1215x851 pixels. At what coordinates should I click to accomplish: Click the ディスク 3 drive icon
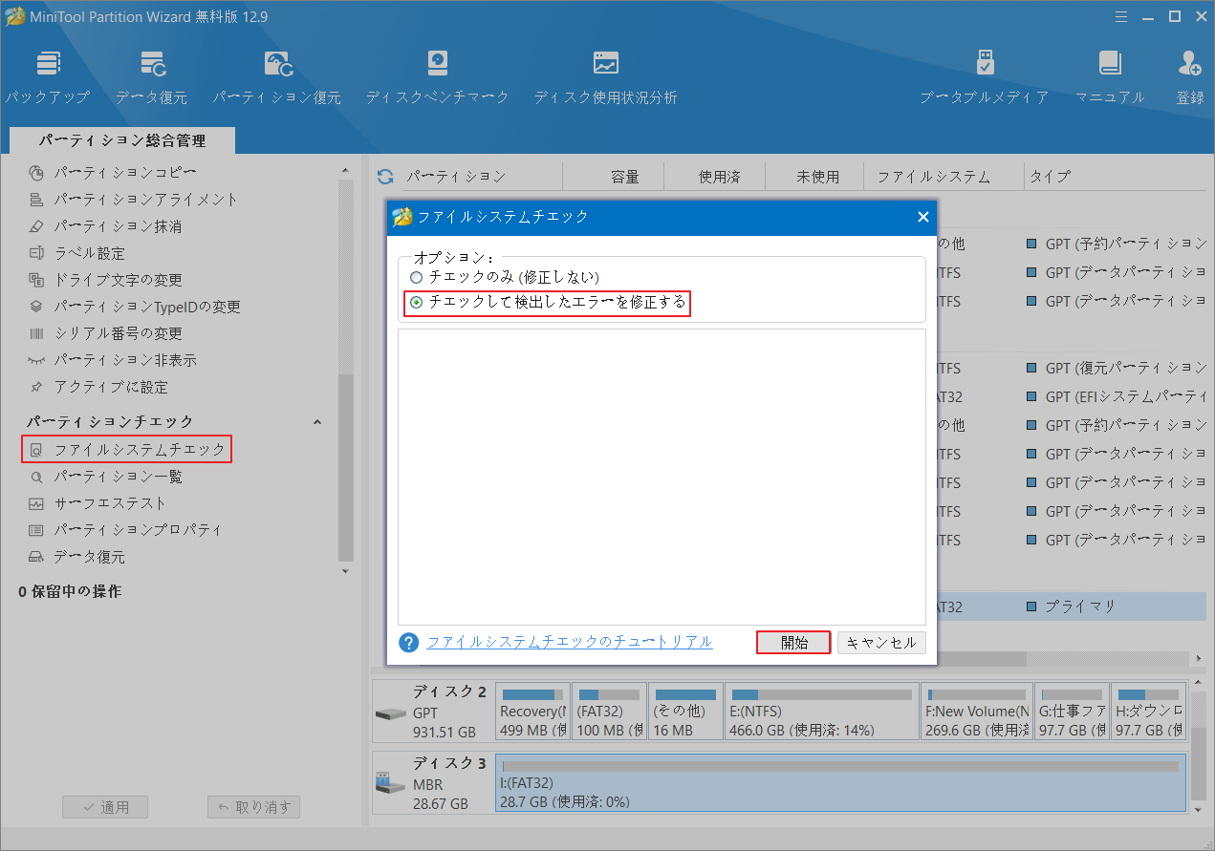(x=390, y=783)
